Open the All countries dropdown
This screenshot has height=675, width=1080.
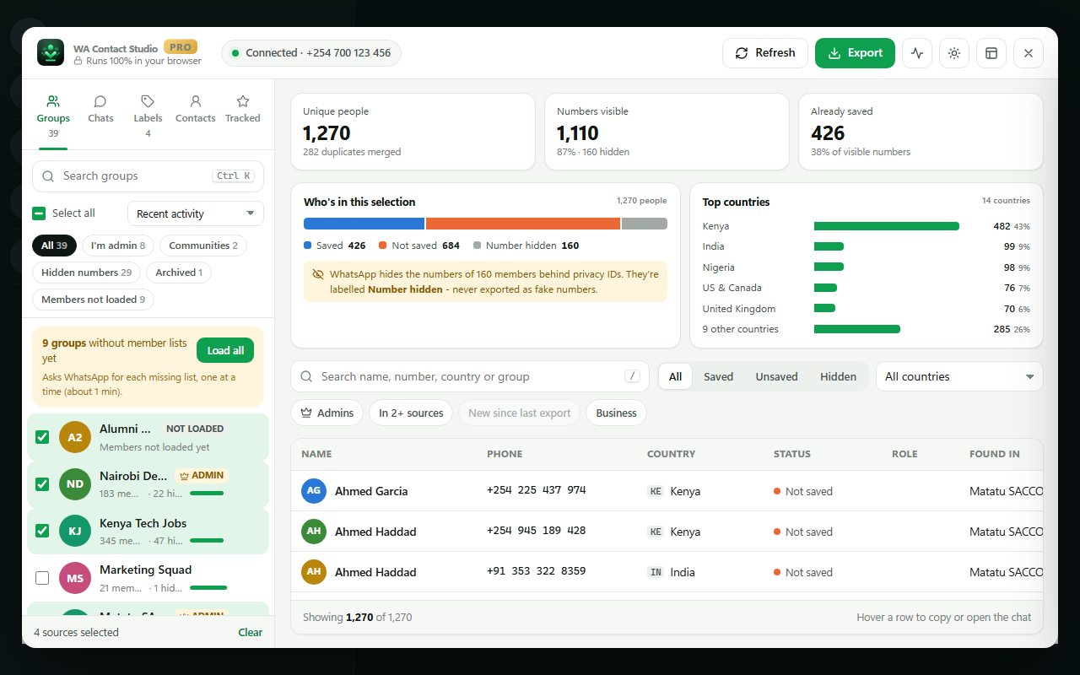959,377
